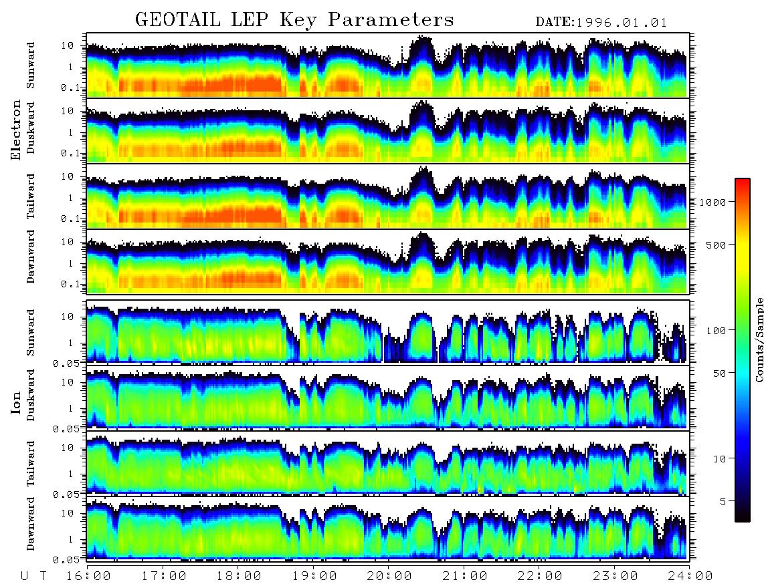Click the 21:00 time tick label

pyautogui.click(x=465, y=576)
